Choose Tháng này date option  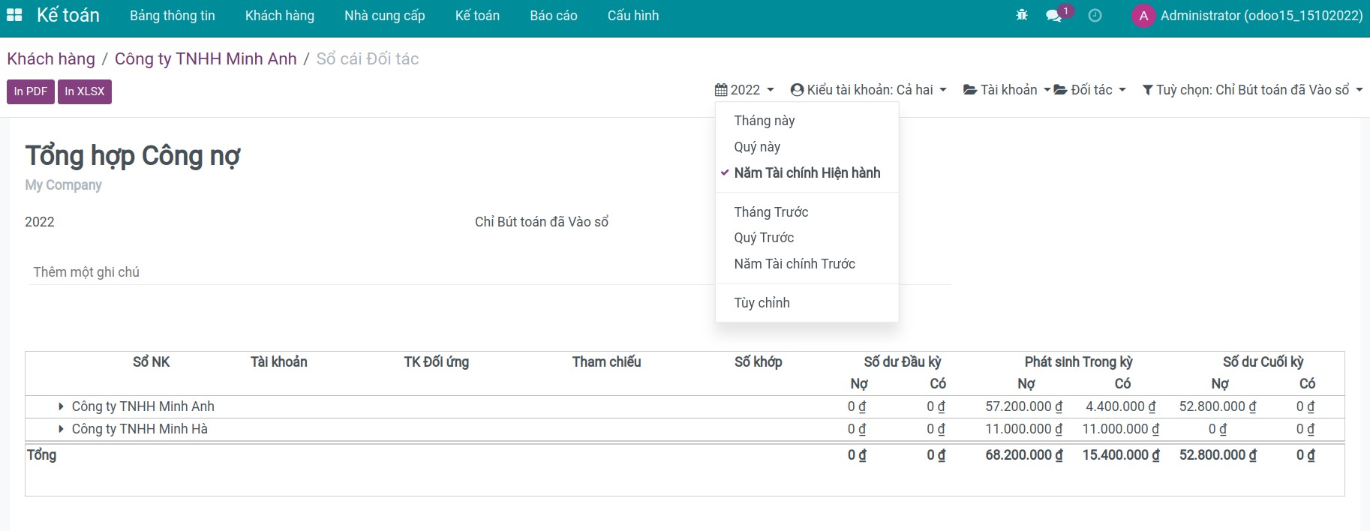[764, 121]
